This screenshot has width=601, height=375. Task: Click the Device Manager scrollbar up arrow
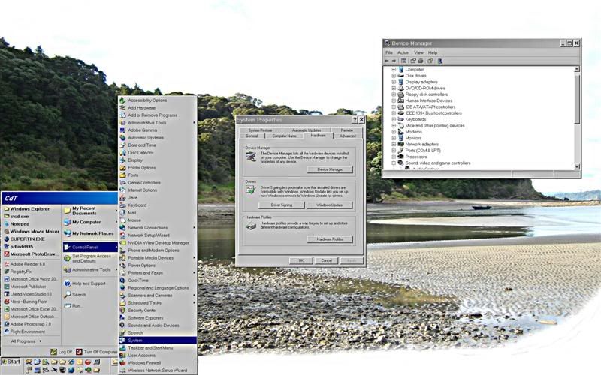pos(577,69)
